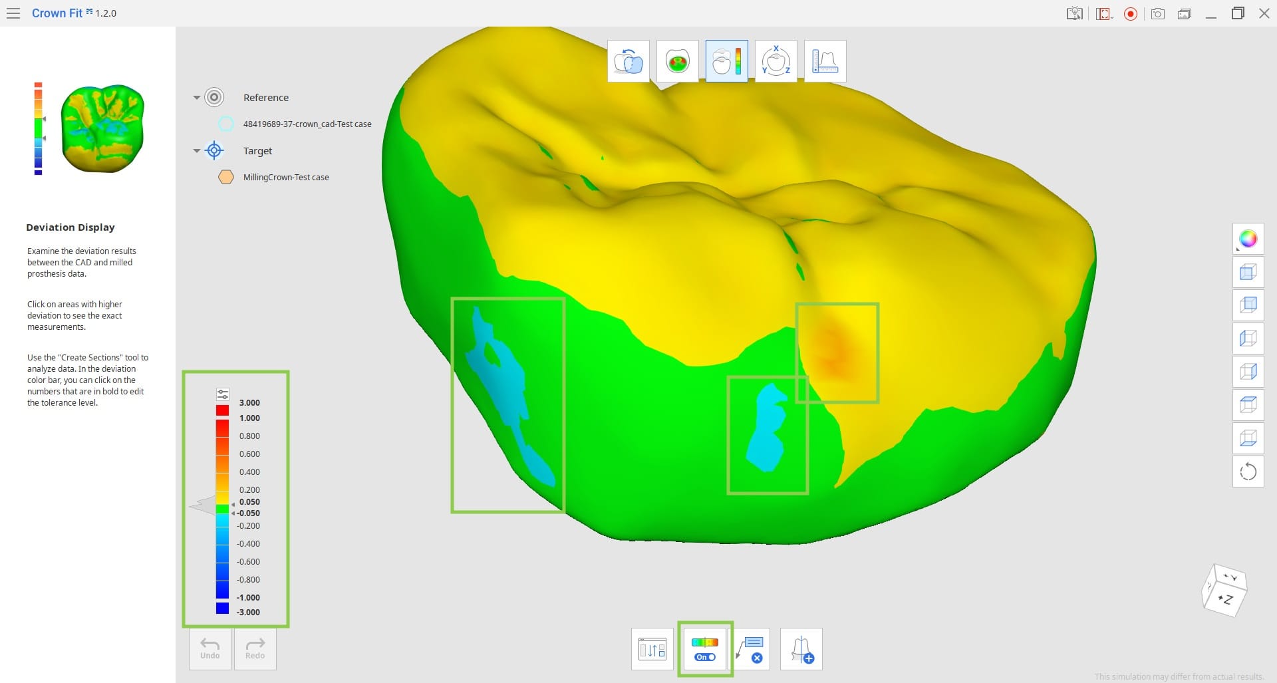Click the layout swap panel icon
The width and height of the screenshot is (1277, 683).
[652, 649]
